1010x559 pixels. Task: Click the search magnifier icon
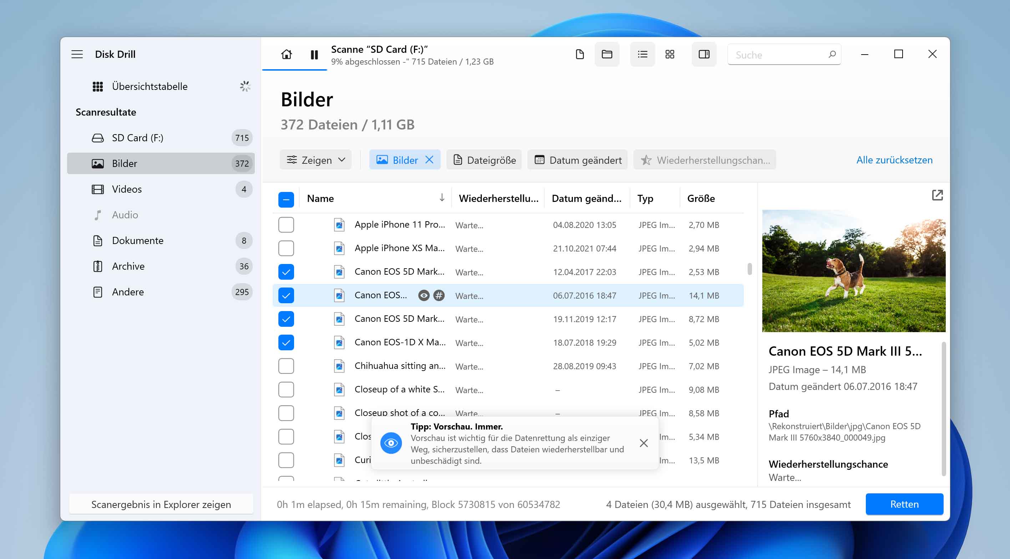832,54
